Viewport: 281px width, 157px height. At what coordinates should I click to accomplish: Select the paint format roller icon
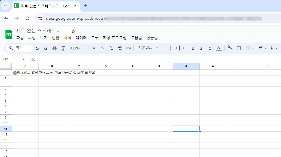[63, 48]
